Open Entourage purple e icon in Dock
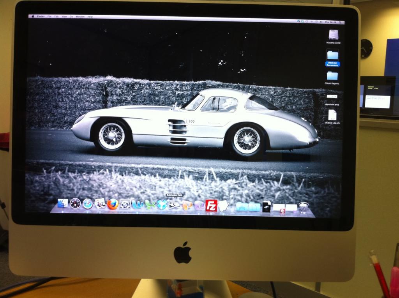Image resolution: width=399 pixels, height=298 pixels. tap(199, 205)
